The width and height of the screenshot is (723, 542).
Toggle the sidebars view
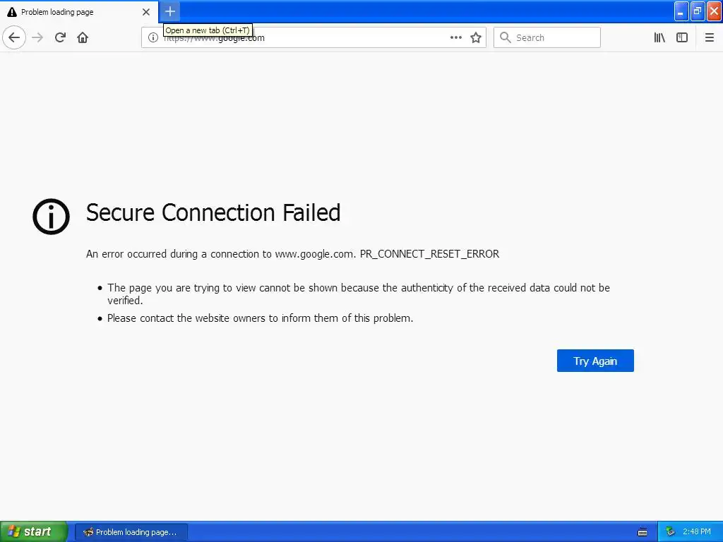click(x=682, y=37)
